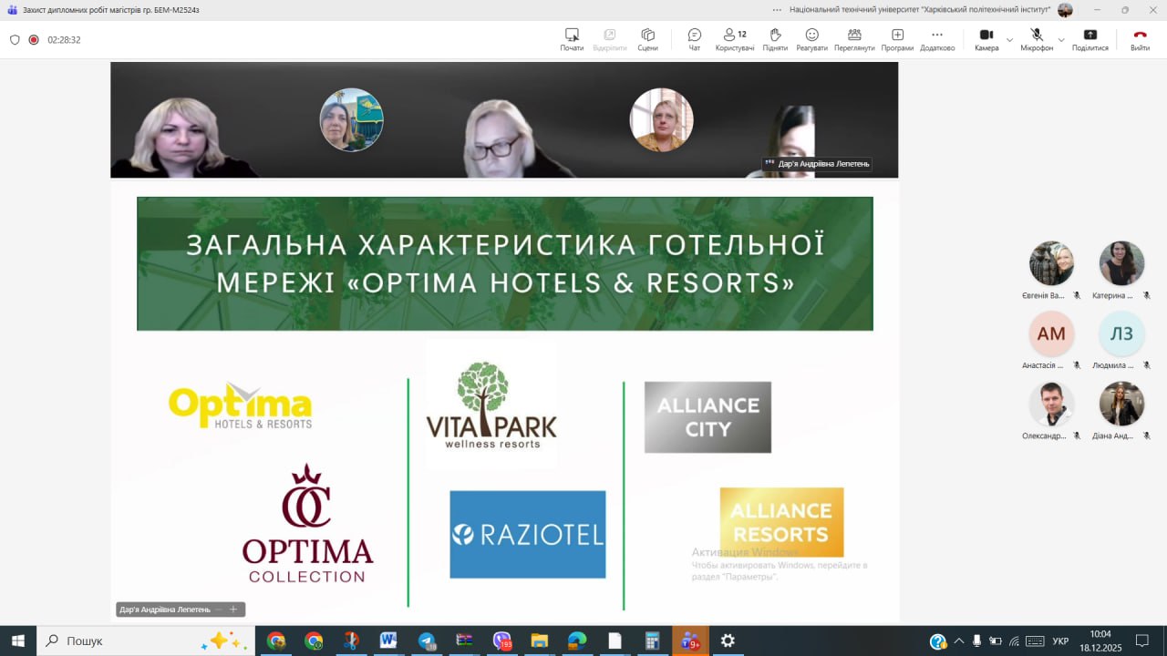Show the Користувачі participants list
Image resolution: width=1167 pixels, height=656 pixels.
pos(735,39)
